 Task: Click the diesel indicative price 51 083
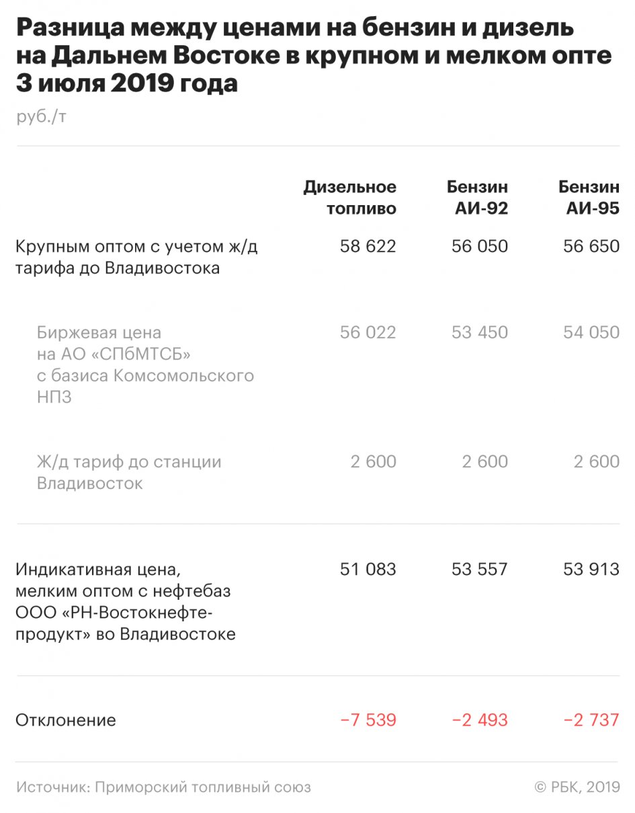368,570
